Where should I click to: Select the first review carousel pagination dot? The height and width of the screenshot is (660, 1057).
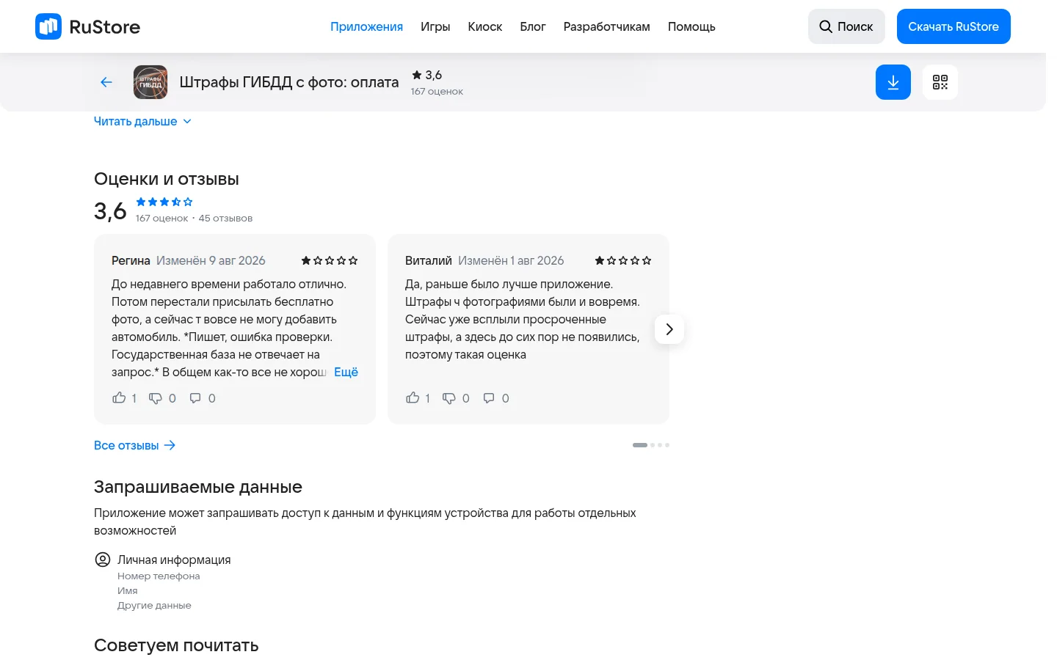point(640,445)
